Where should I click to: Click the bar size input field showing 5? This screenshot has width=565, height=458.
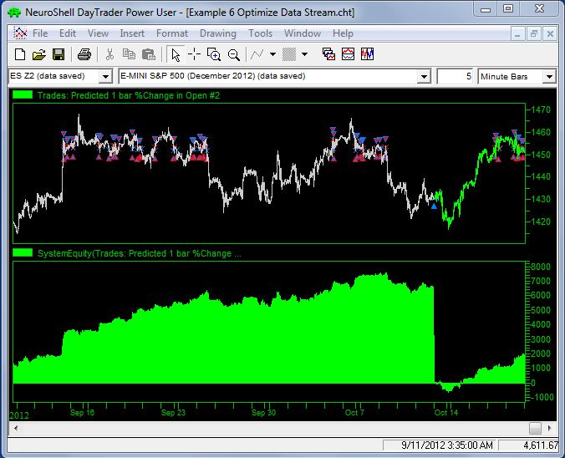455,76
